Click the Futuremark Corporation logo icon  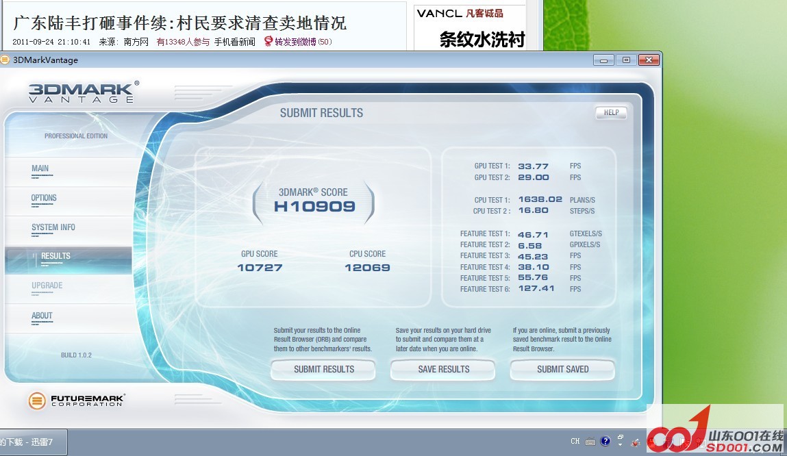click(x=37, y=401)
